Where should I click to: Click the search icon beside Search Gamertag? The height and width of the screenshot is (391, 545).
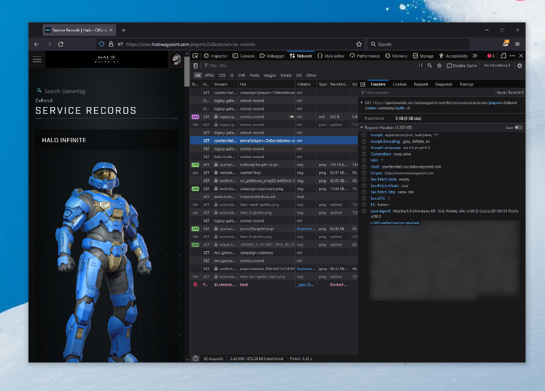[39, 91]
